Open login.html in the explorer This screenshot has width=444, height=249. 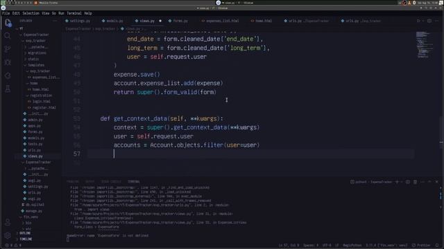coord(42,102)
